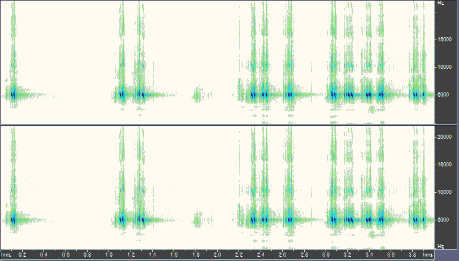The height and width of the screenshot is (261, 459).
Task: Click the 1.6 mark on the time ruler
Action: [x=174, y=255]
